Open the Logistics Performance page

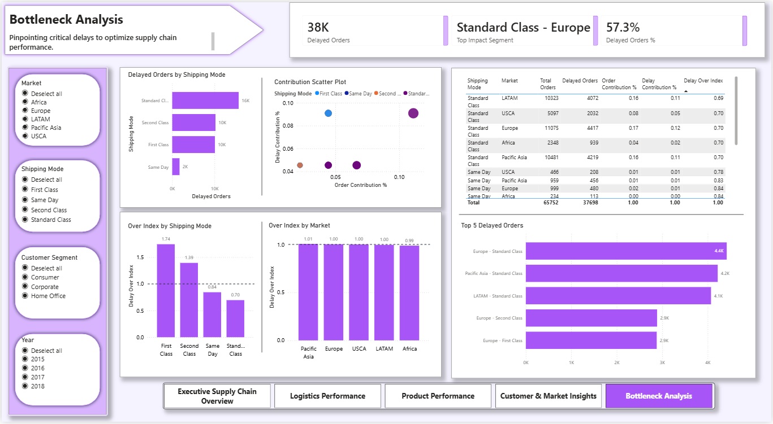(x=327, y=396)
